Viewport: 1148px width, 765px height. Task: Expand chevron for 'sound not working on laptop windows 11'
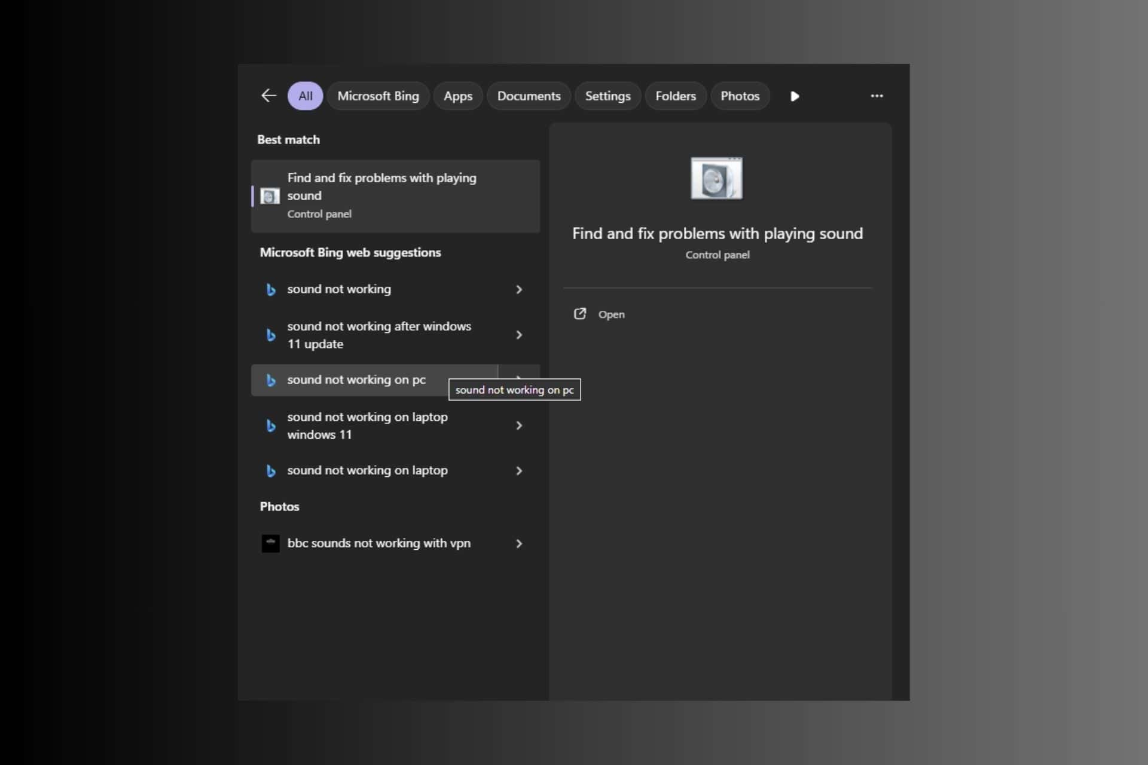tap(519, 426)
